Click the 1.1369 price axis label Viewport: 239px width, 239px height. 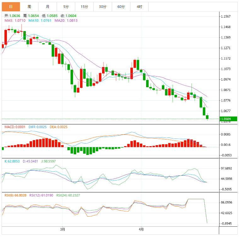click(x=226, y=37)
